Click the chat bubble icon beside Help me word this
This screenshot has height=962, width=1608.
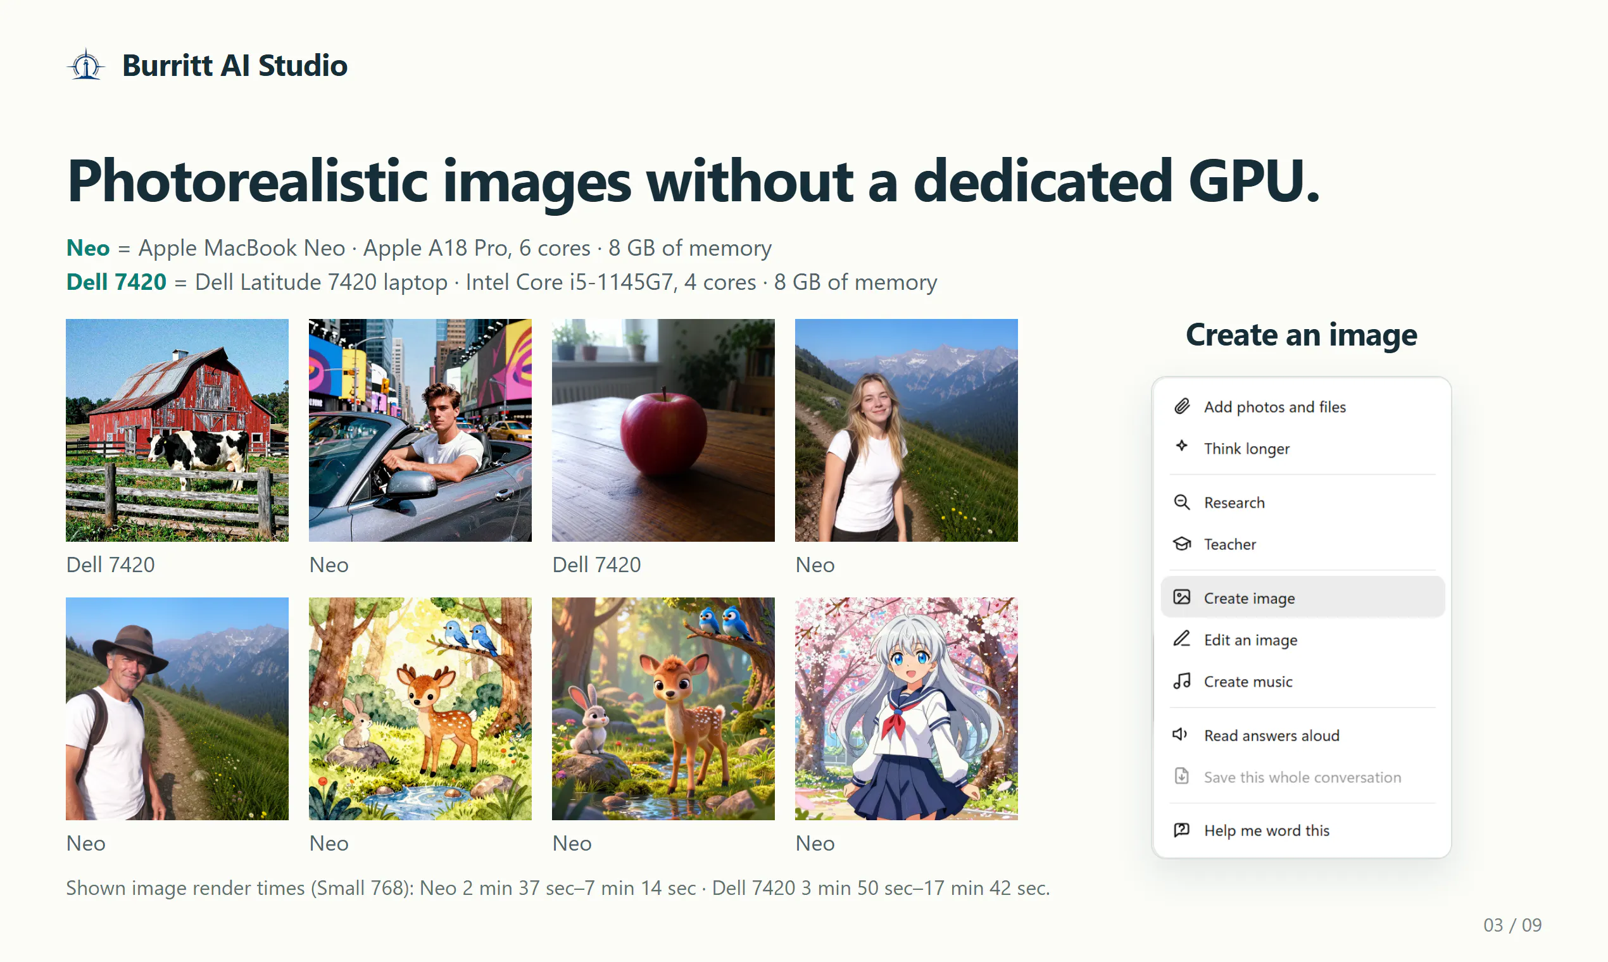click(x=1182, y=830)
